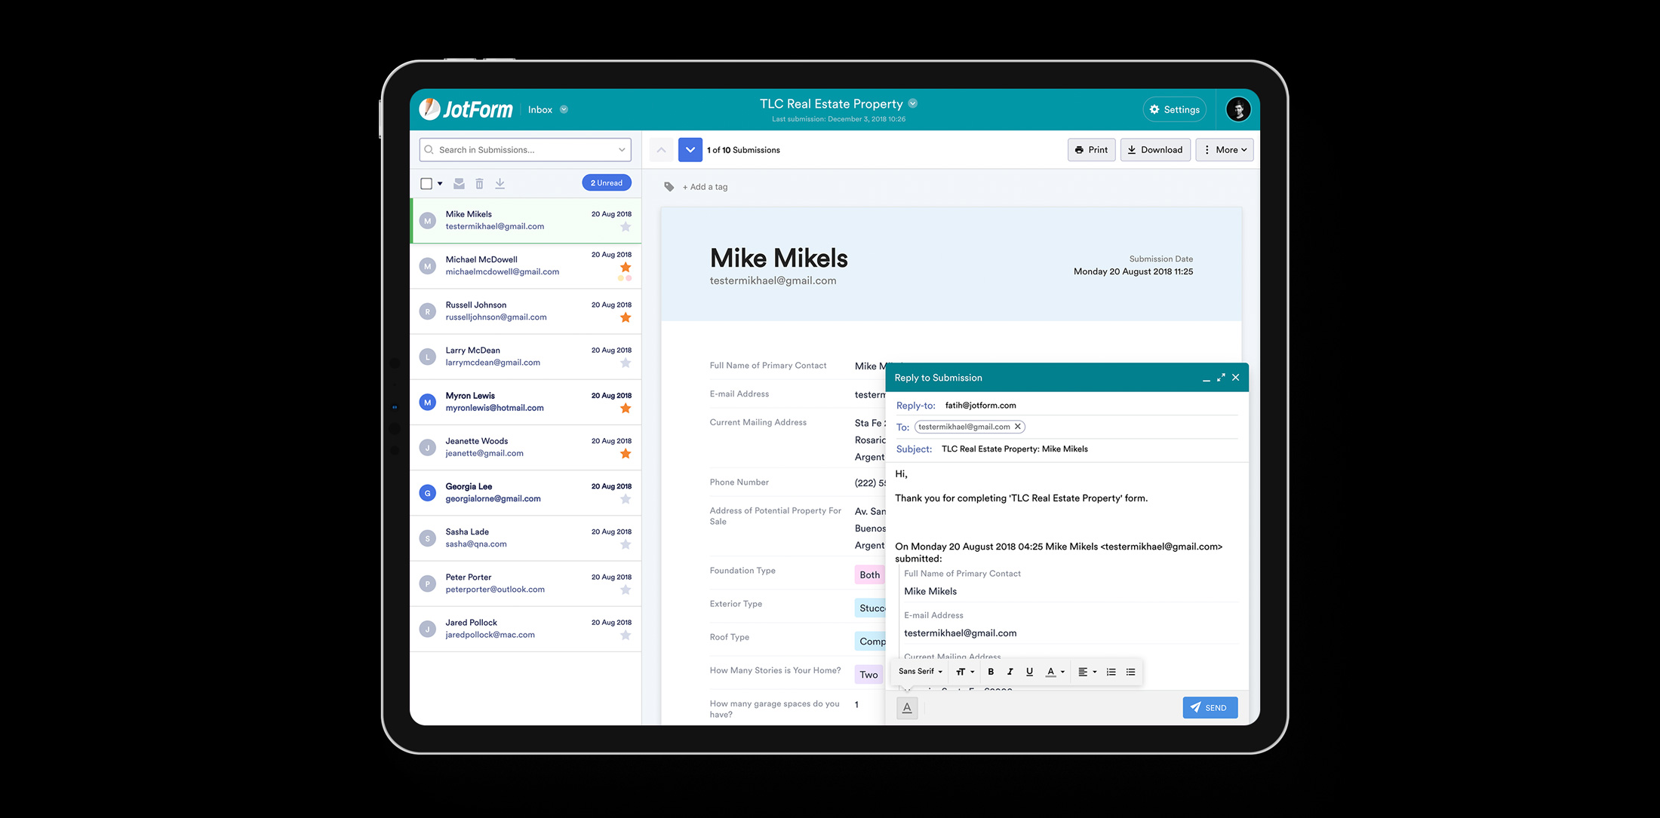Click the bold formatting icon in reply editor
The height and width of the screenshot is (818, 1660).
pyautogui.click(x=988, y=671)
